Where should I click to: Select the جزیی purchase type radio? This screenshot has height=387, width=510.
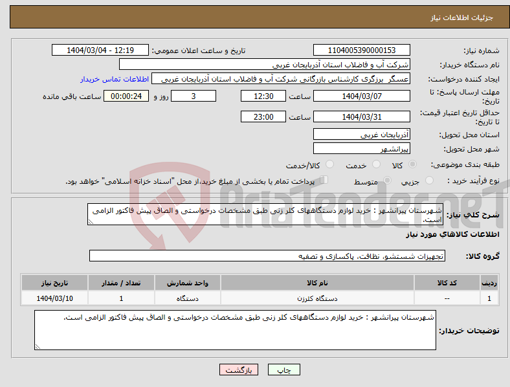click(429, 180)
